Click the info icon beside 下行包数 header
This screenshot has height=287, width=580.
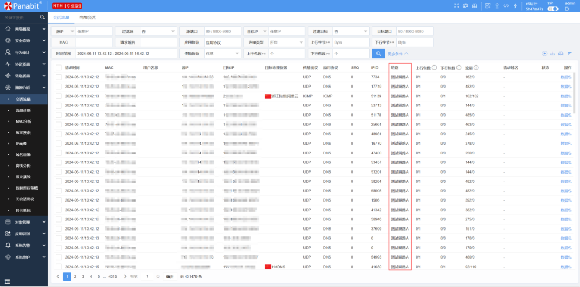click(459, 68)
